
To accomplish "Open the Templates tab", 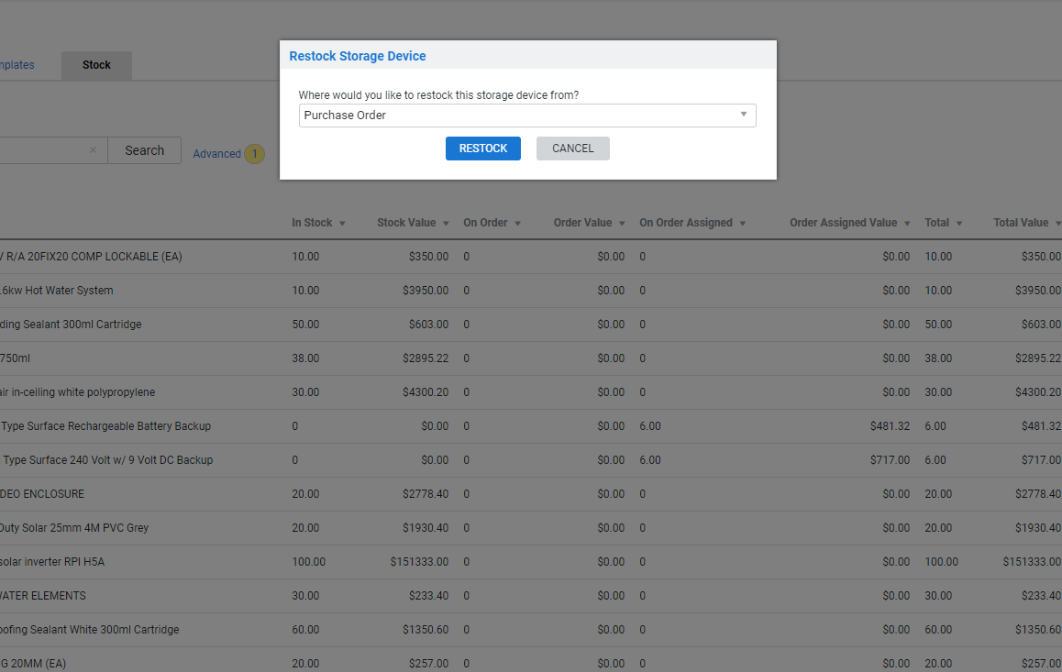I will pyautogui.click(x=17, y=65).
